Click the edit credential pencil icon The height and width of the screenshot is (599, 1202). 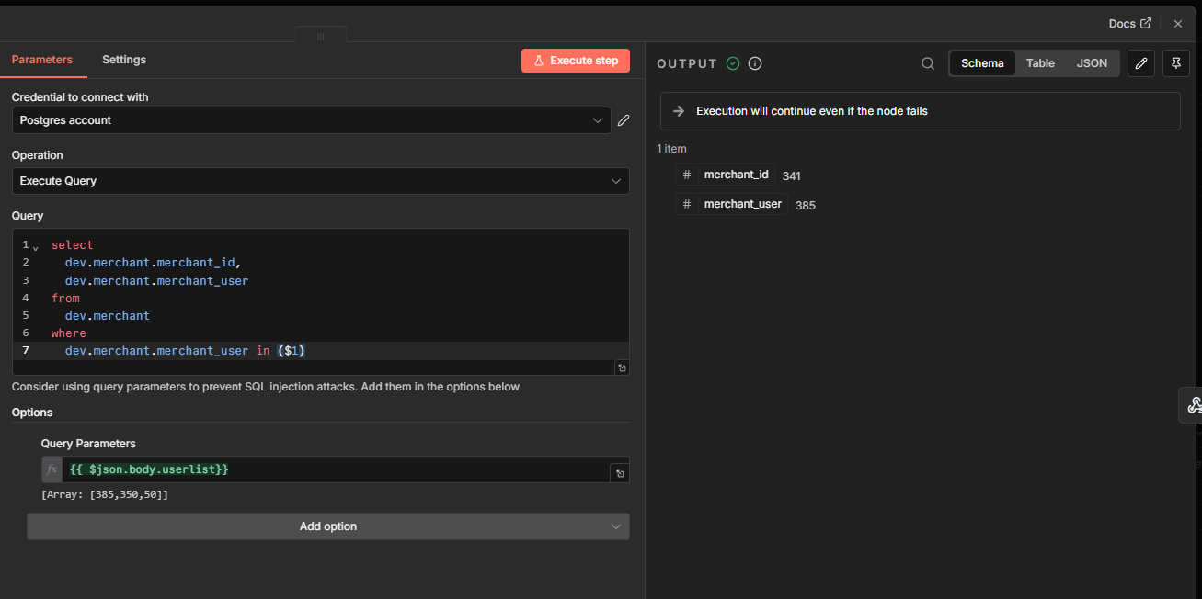[624, 120]
